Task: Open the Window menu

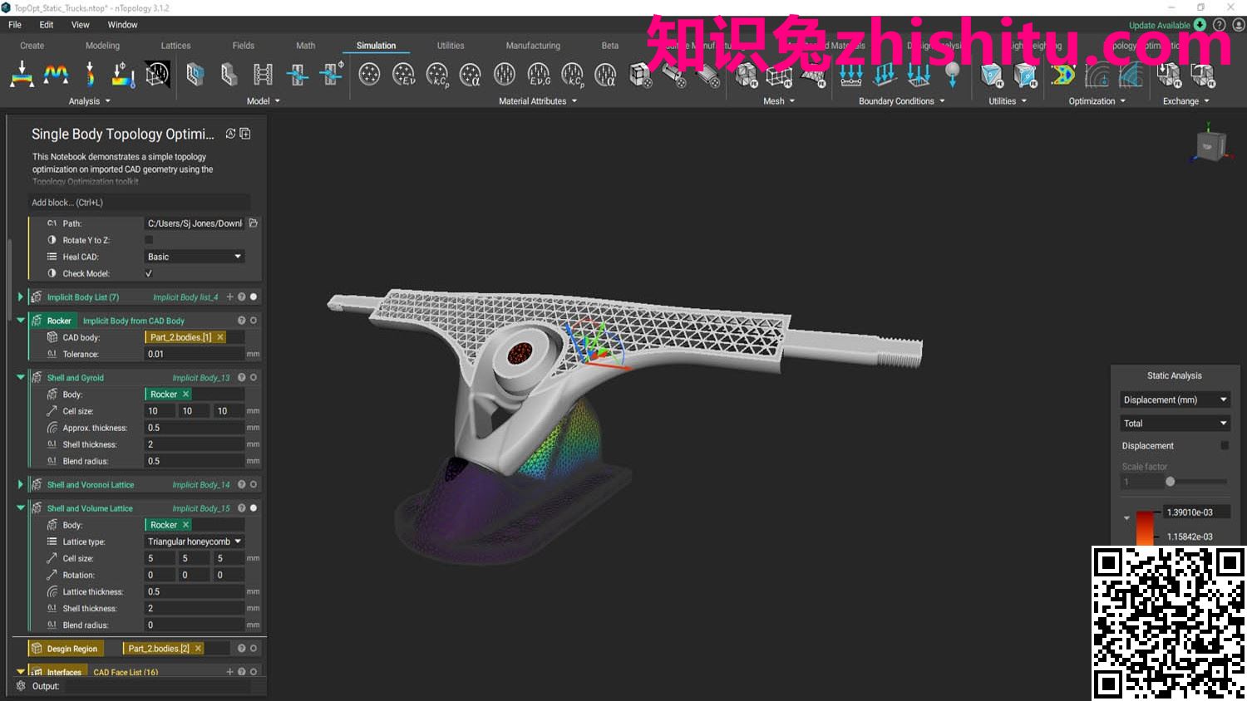Action: [x=122, y=25]
